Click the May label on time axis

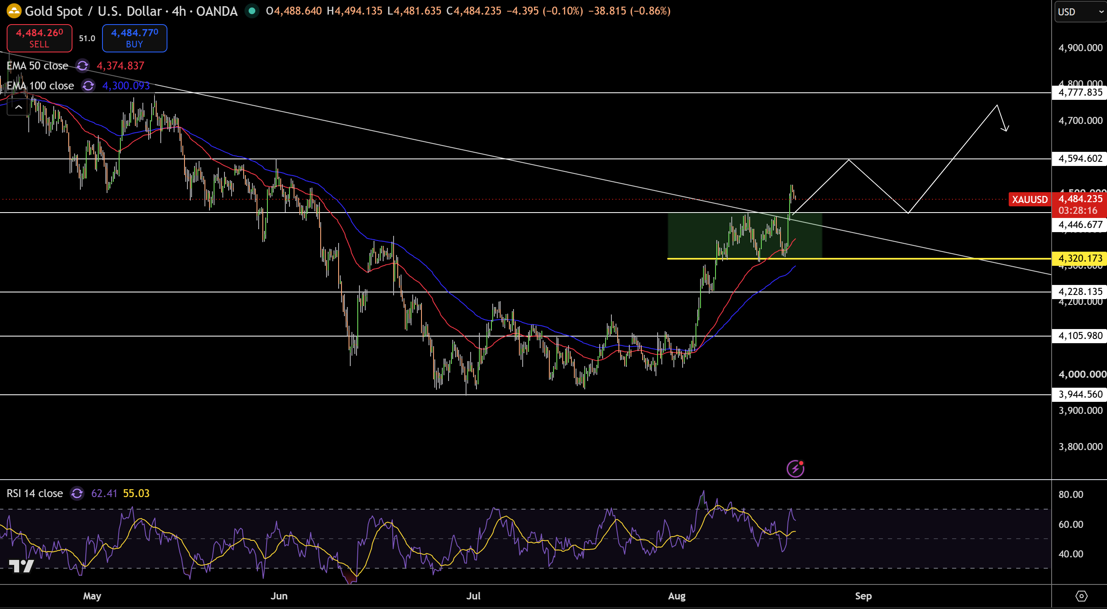pyautogui.click(x=92, y=596)
